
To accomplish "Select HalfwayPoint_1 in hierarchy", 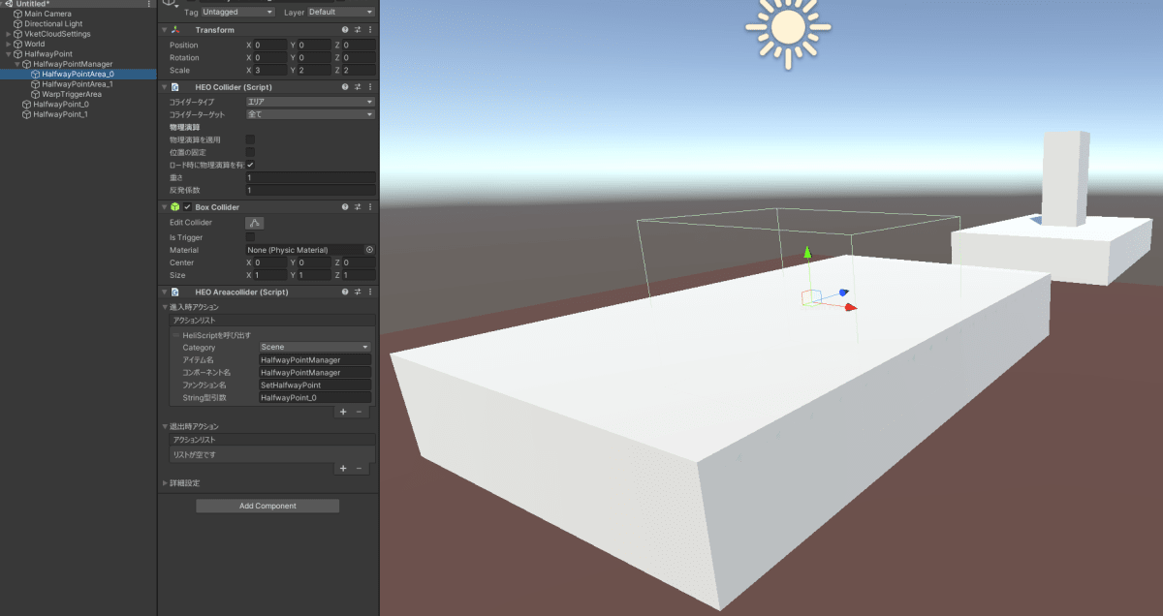I will point(60,114).
